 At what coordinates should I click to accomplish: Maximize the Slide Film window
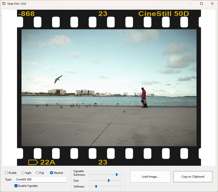coord(201,3)
